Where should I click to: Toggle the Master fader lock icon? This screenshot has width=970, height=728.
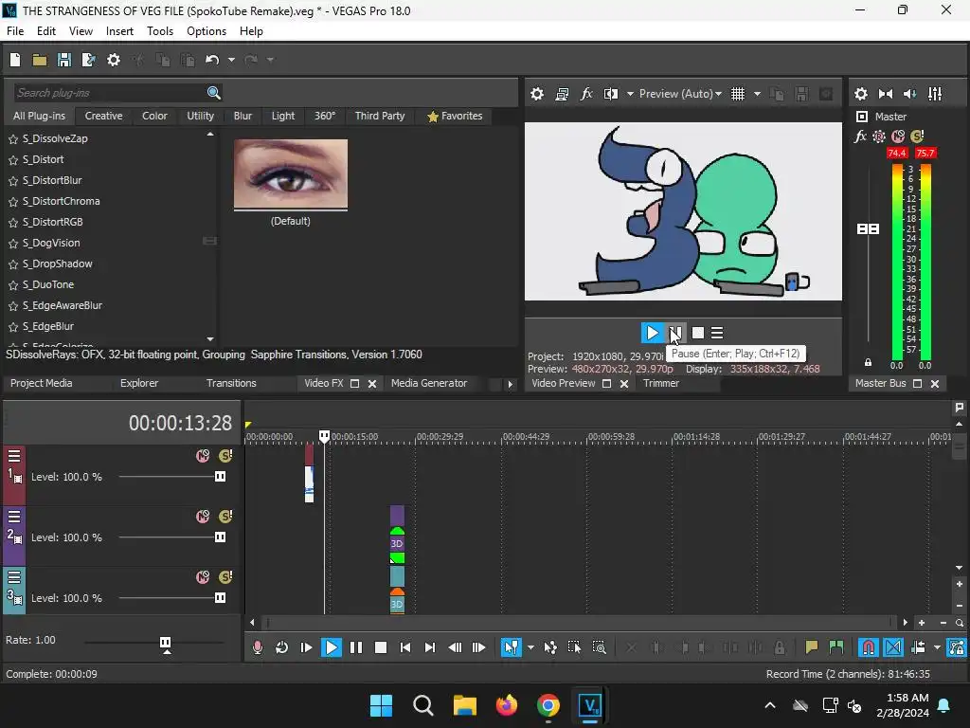click(868, 362)
